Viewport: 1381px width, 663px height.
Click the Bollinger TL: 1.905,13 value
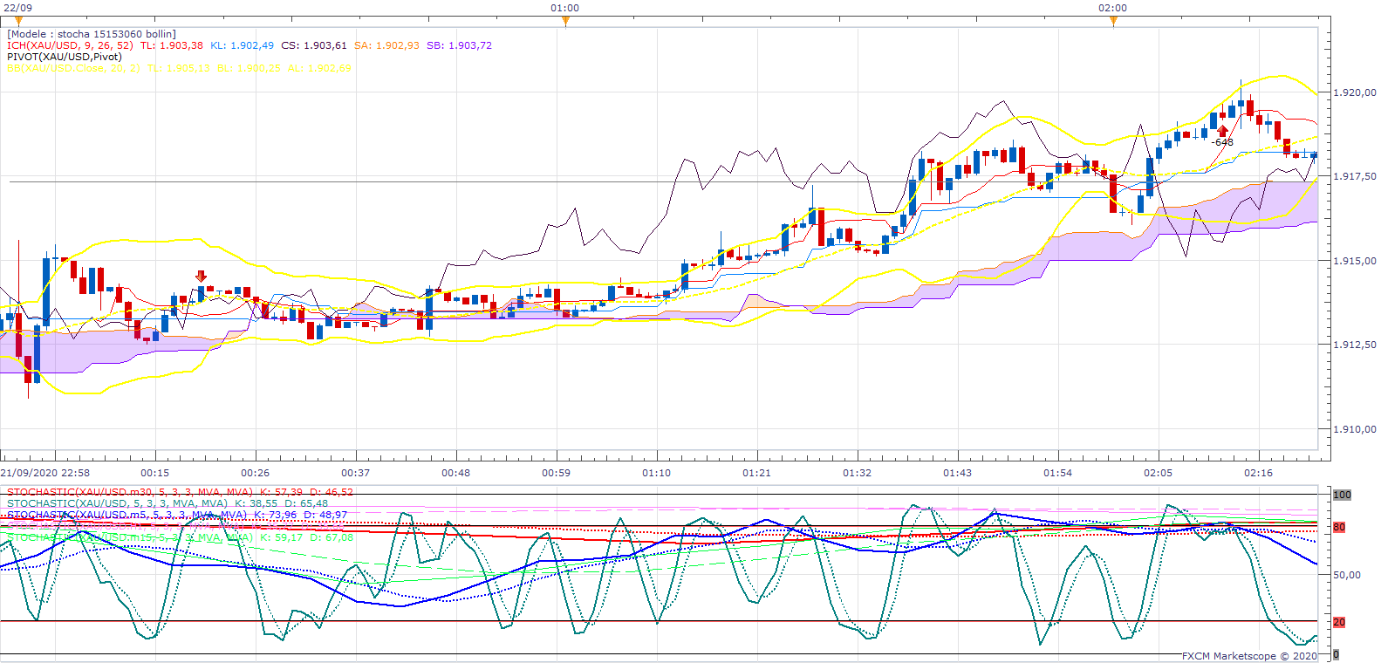point(179,68)
